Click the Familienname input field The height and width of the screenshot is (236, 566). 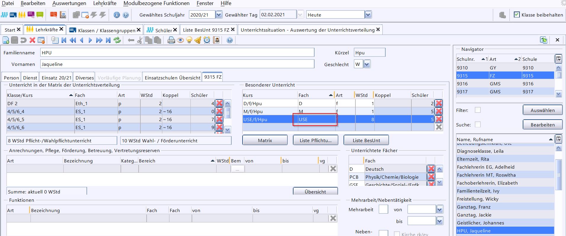tap(177, 53)
